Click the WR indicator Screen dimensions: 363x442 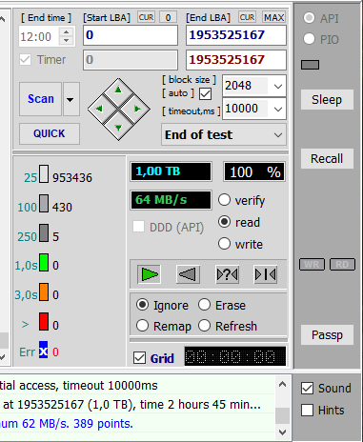(312, 264)
